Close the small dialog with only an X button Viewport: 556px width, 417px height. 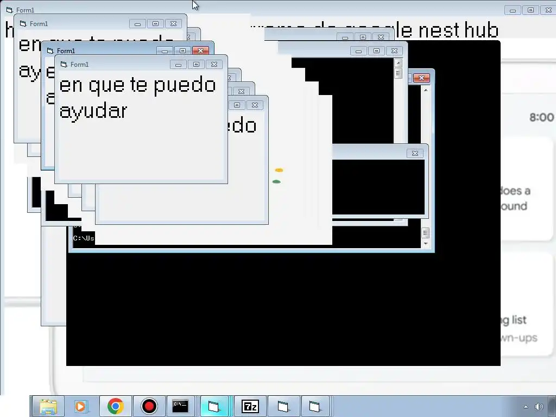pos(415,153)
